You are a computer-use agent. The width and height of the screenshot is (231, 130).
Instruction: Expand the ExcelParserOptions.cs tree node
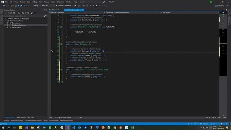coord(8,25)
